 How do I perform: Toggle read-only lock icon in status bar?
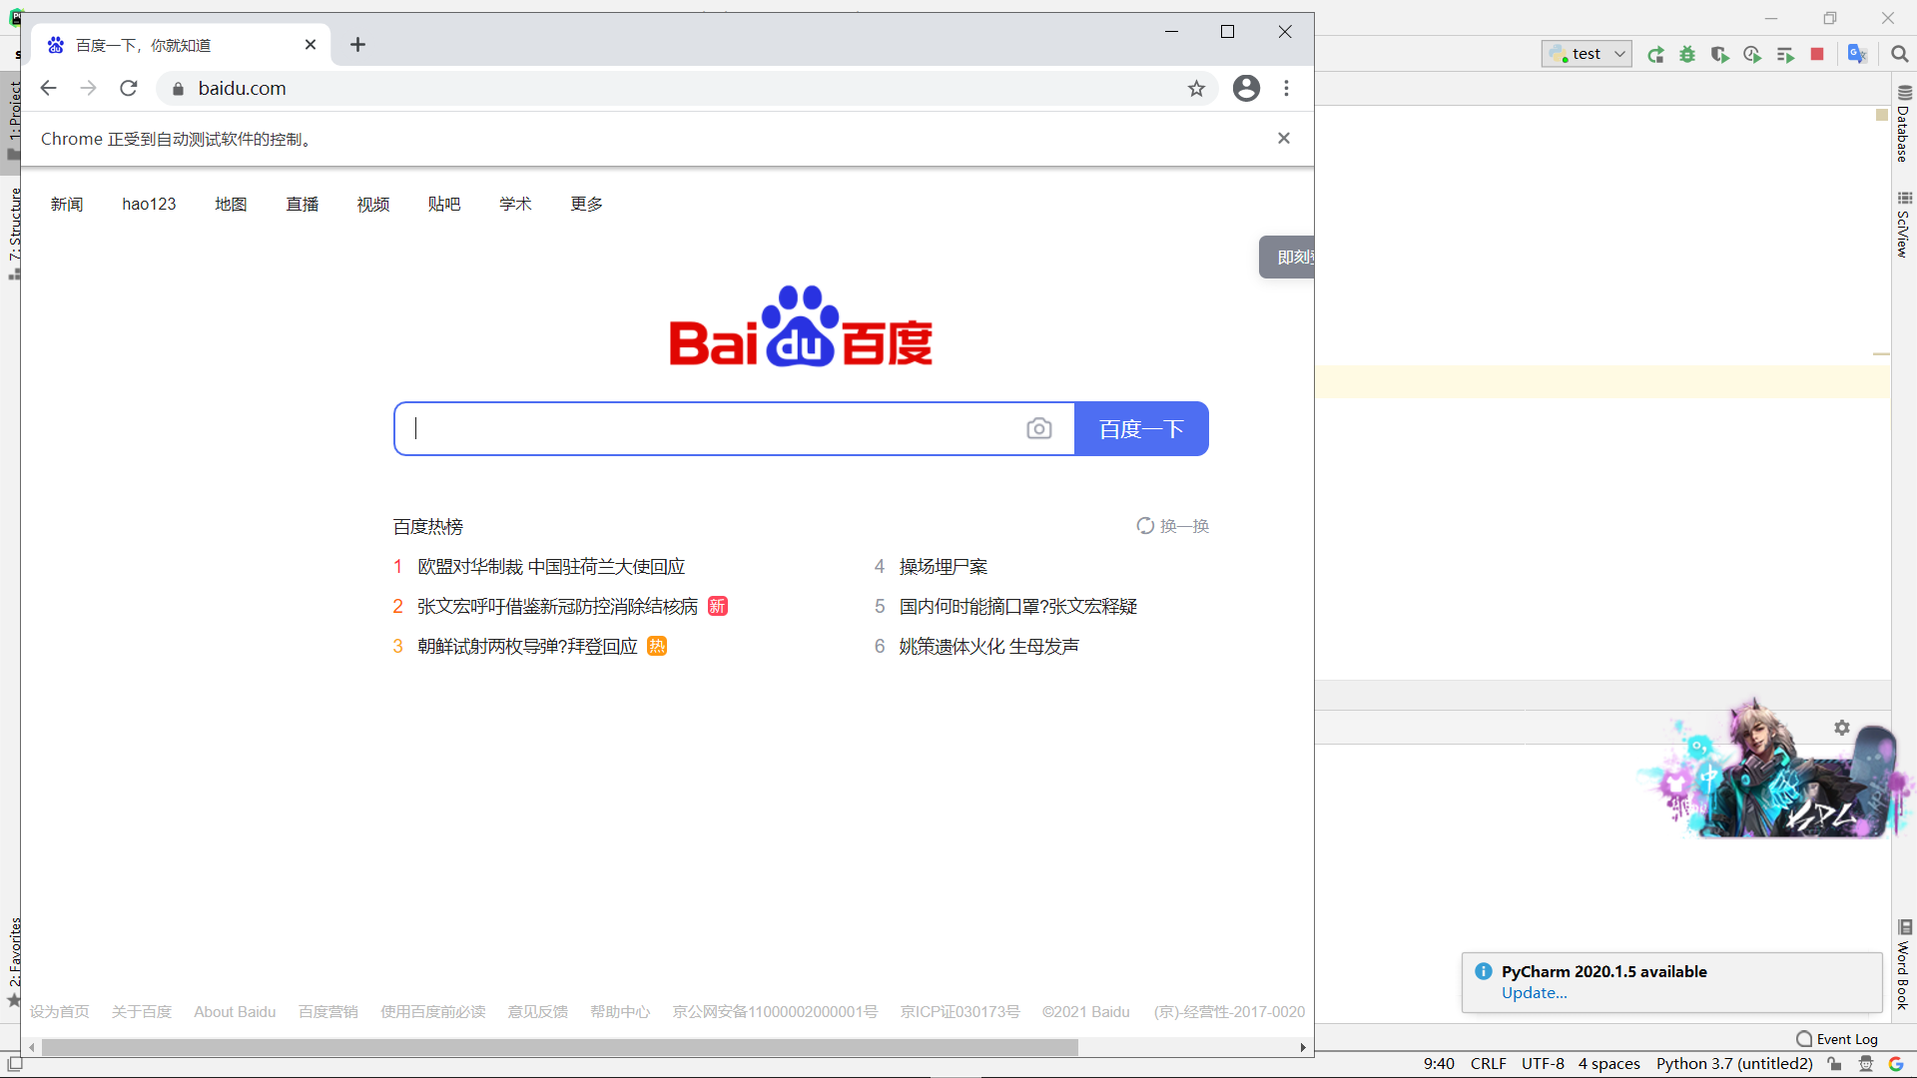tap(1835, 1064)
